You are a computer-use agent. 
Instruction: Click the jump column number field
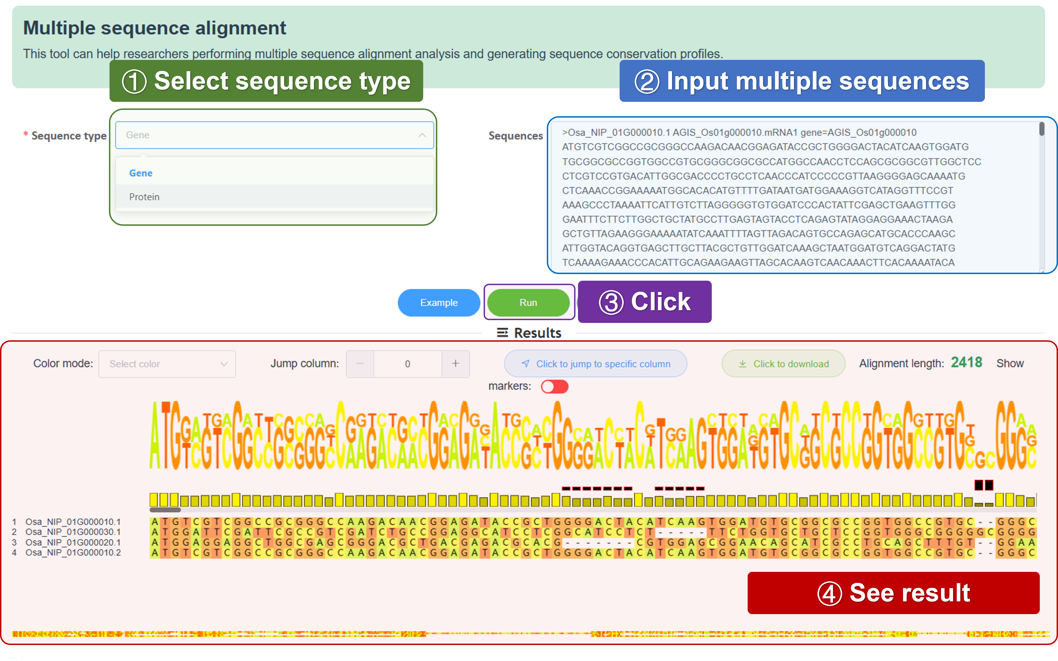click(x=407, y=364)
